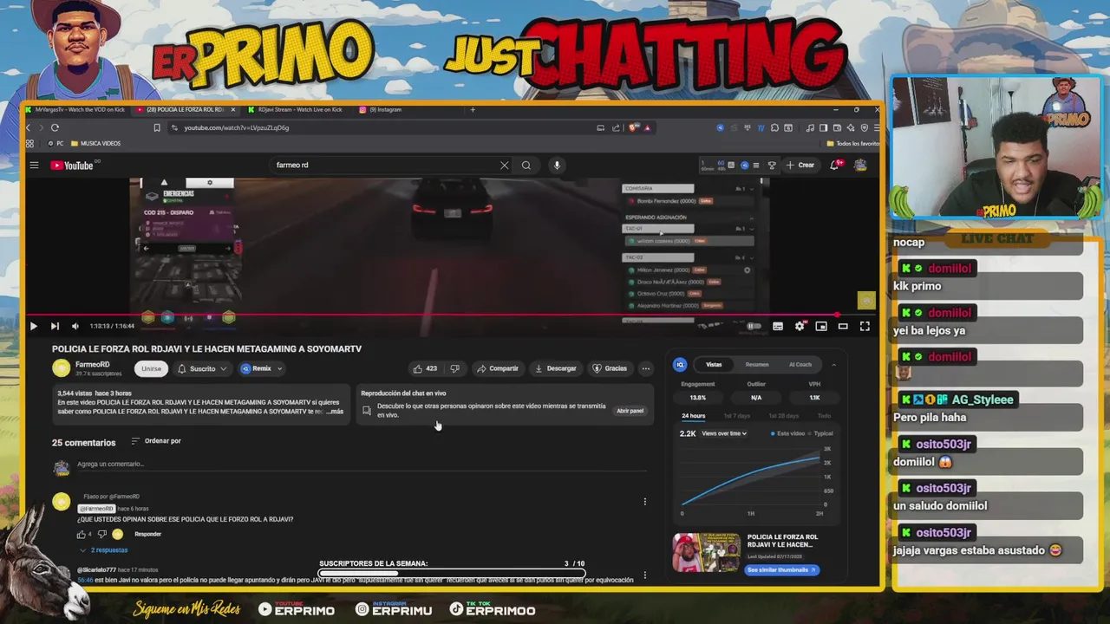
Task: Toggle theater mode
Action: click(843, 326)
